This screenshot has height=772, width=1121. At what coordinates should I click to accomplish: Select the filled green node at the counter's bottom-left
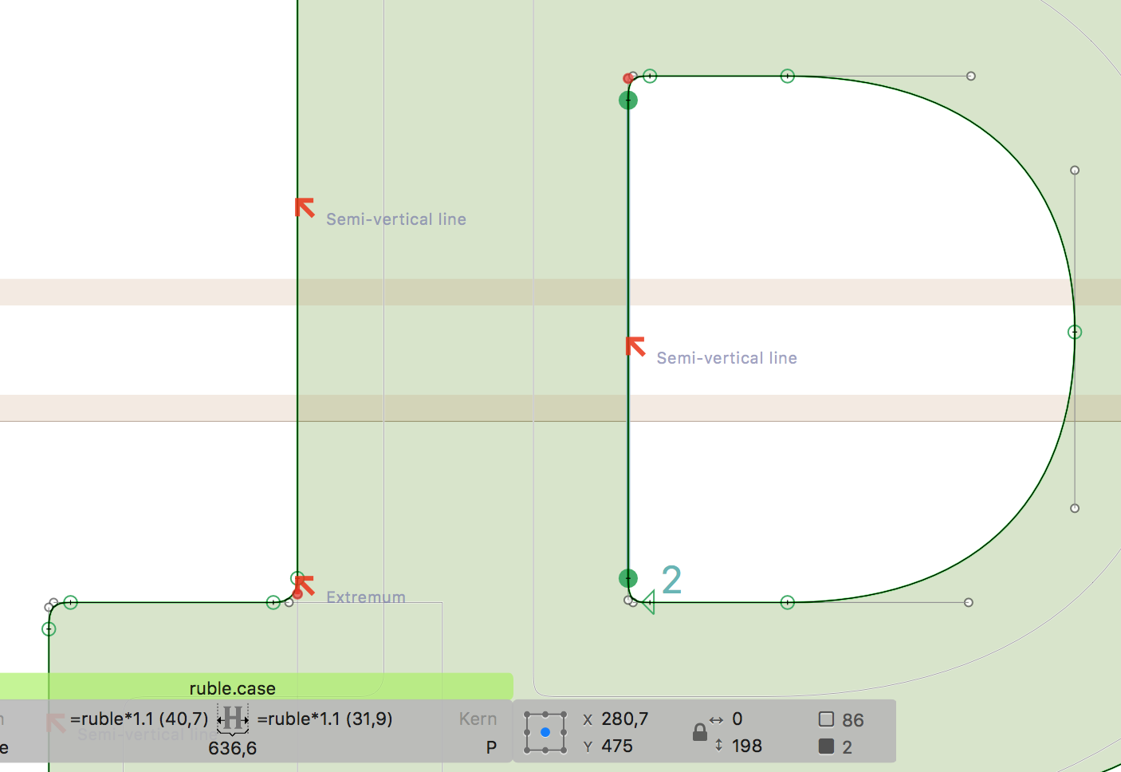[628, 578]
